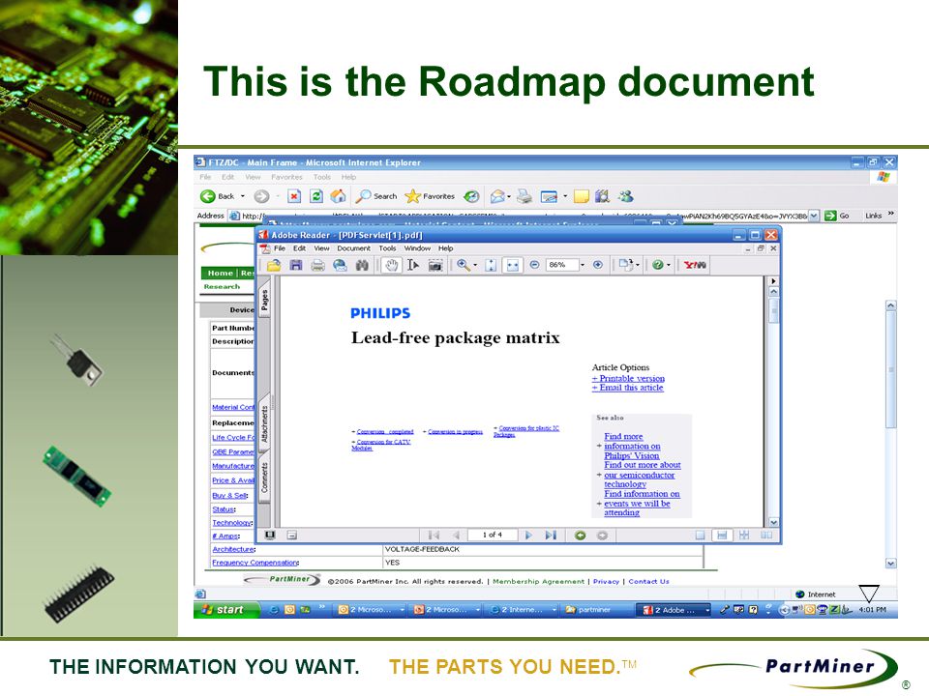Click Print icon in Adobe Reader toolbar
Image resolution: width=929 pixels, height=696 pixels.
point(317,265)
